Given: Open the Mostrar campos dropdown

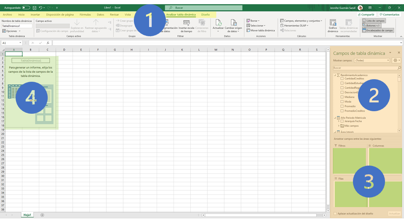Looking at the screenshot, I should click(372, 60).
